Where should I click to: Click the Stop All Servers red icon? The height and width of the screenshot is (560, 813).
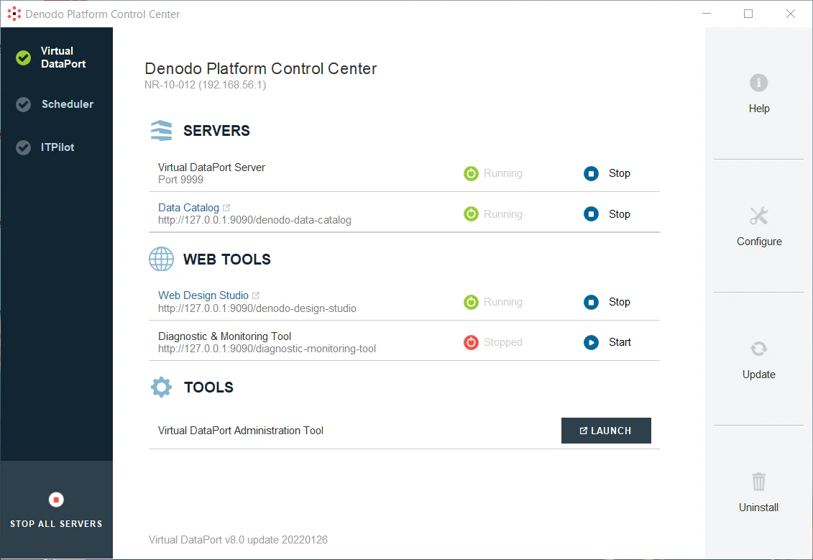pyautogui.click(x=56, y=500)
